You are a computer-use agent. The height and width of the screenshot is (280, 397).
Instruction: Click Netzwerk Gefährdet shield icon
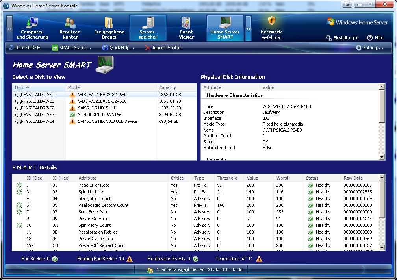[x=271, y=21]
